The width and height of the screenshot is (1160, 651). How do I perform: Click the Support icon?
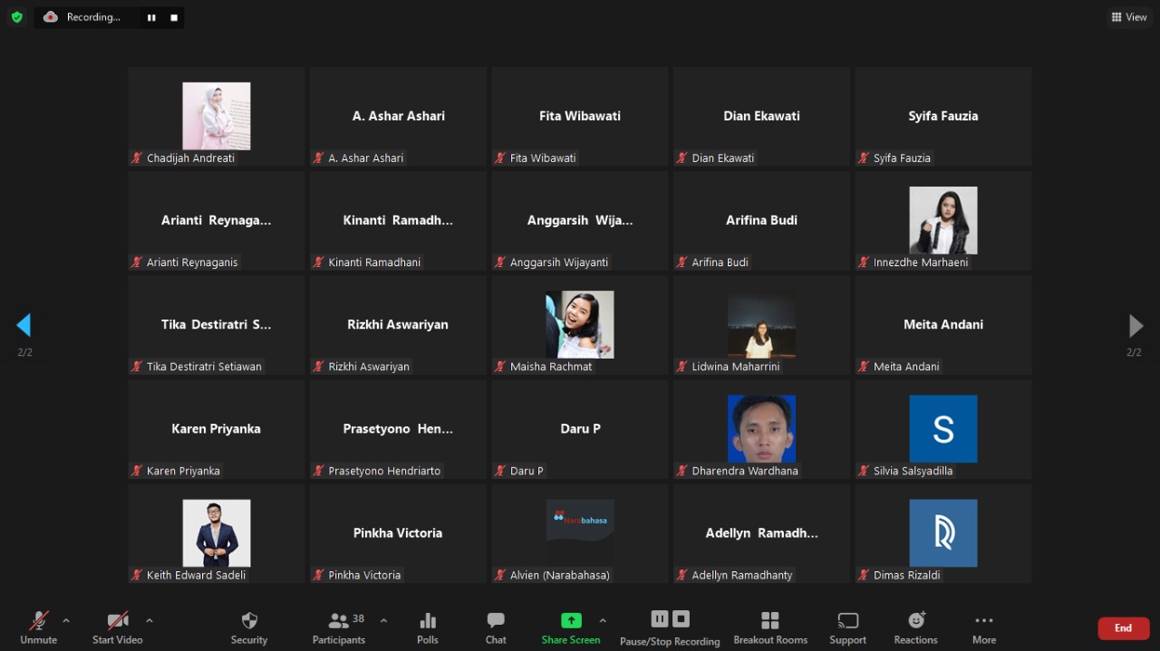pyautogui.click(x=848, y=621)
